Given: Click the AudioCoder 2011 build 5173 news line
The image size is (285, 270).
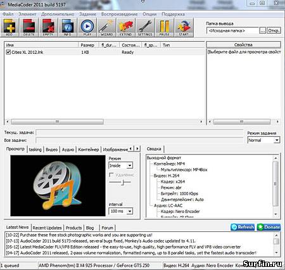Looking at the screenshot, I should (x=101, y=241).
